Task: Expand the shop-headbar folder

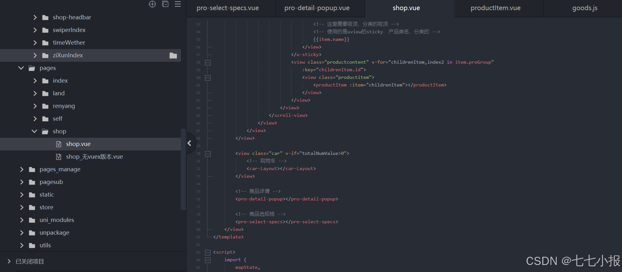Action: click(35, 17)
